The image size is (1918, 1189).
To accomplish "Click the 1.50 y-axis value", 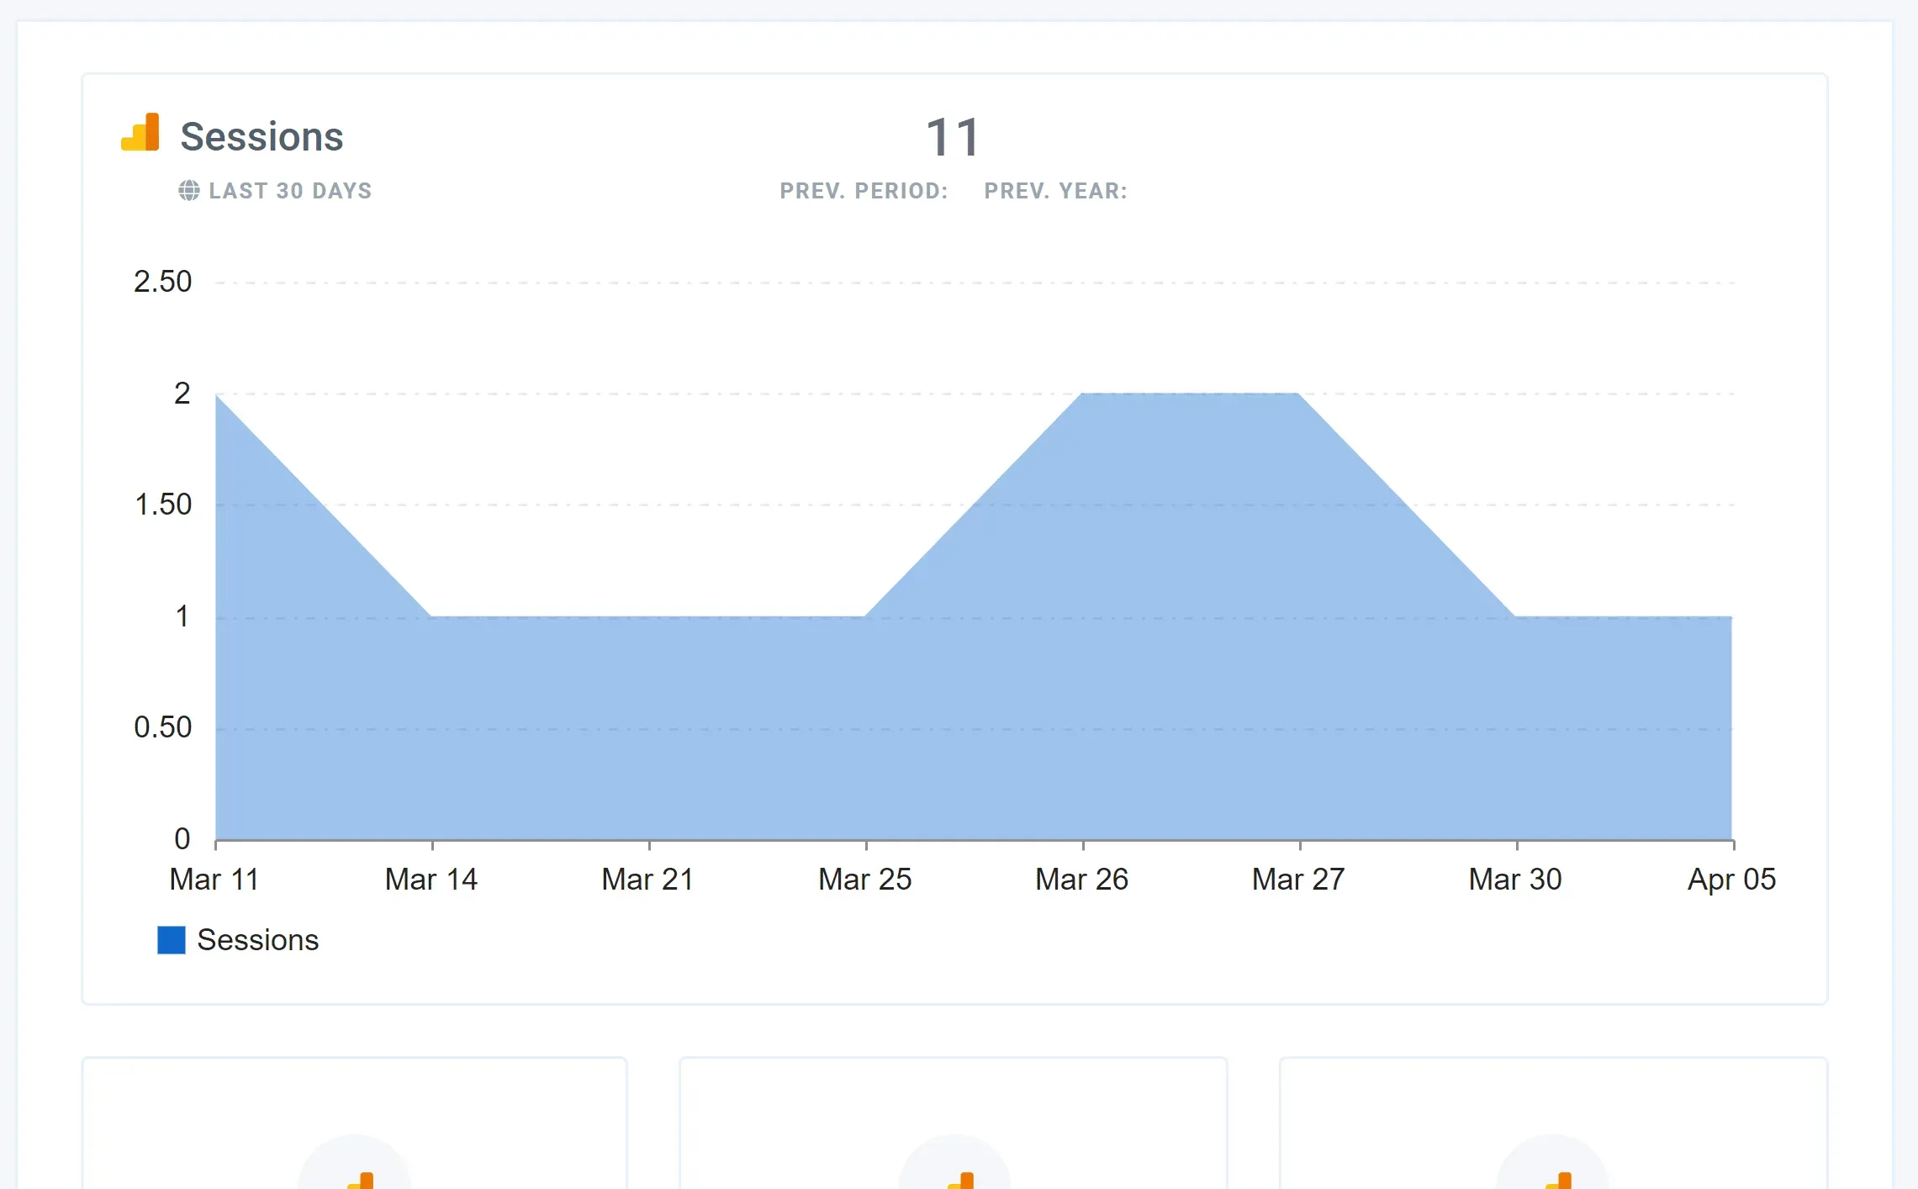I will (x=163, y=505).
